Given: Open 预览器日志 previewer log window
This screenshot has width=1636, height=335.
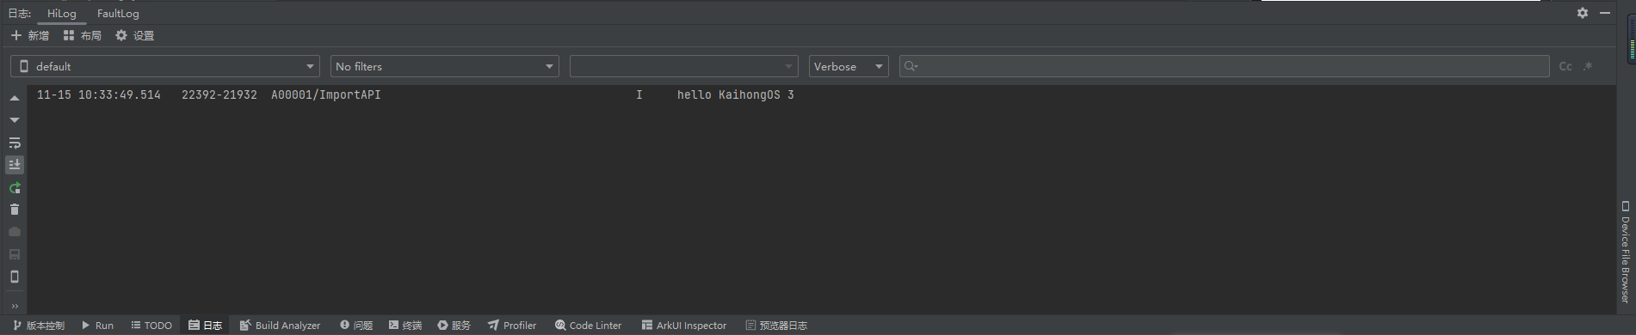Looking at the screenshot, I should coord(776,326).
